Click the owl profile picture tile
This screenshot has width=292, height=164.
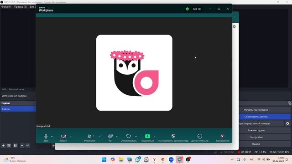click(x=134, y=73)
